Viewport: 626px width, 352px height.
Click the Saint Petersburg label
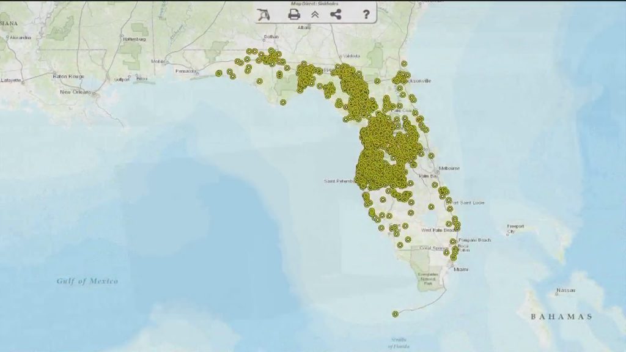[x=340, y=182]
